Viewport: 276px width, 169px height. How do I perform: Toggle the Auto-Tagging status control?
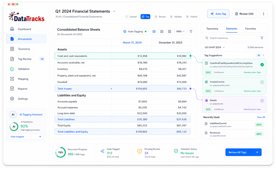135,32
